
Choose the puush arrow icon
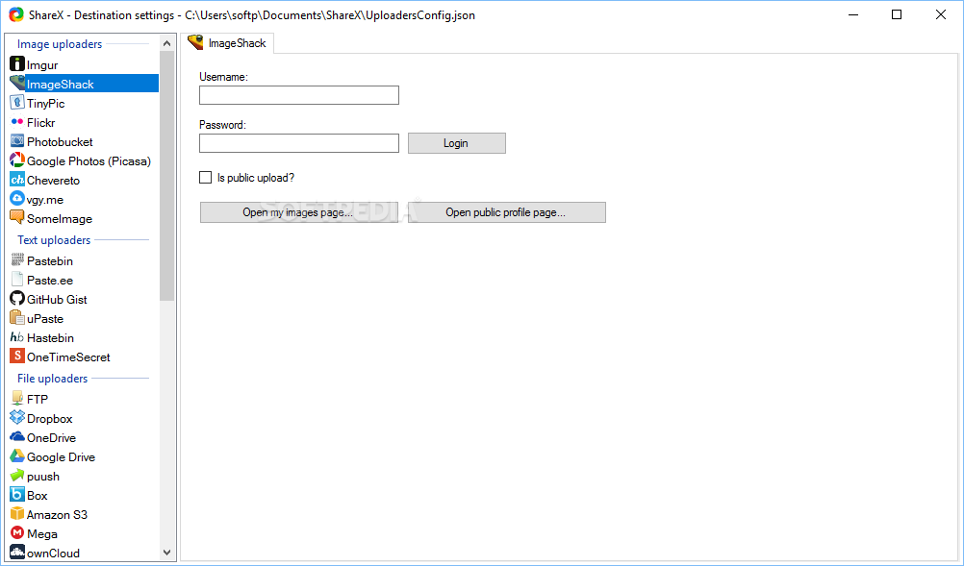coord(17,476)
